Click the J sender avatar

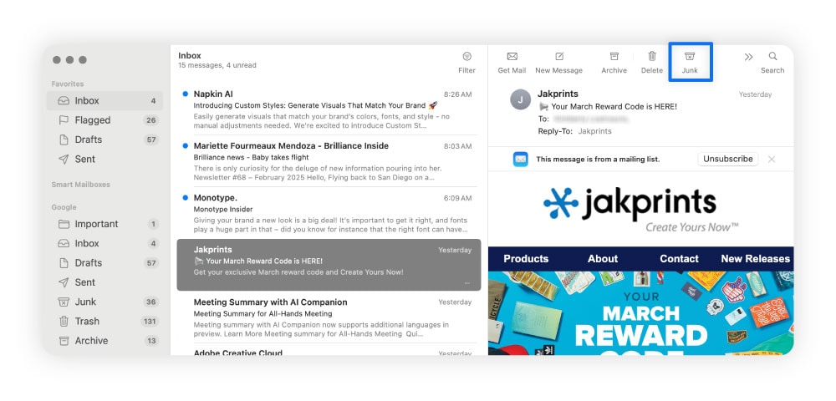[521, 100]
